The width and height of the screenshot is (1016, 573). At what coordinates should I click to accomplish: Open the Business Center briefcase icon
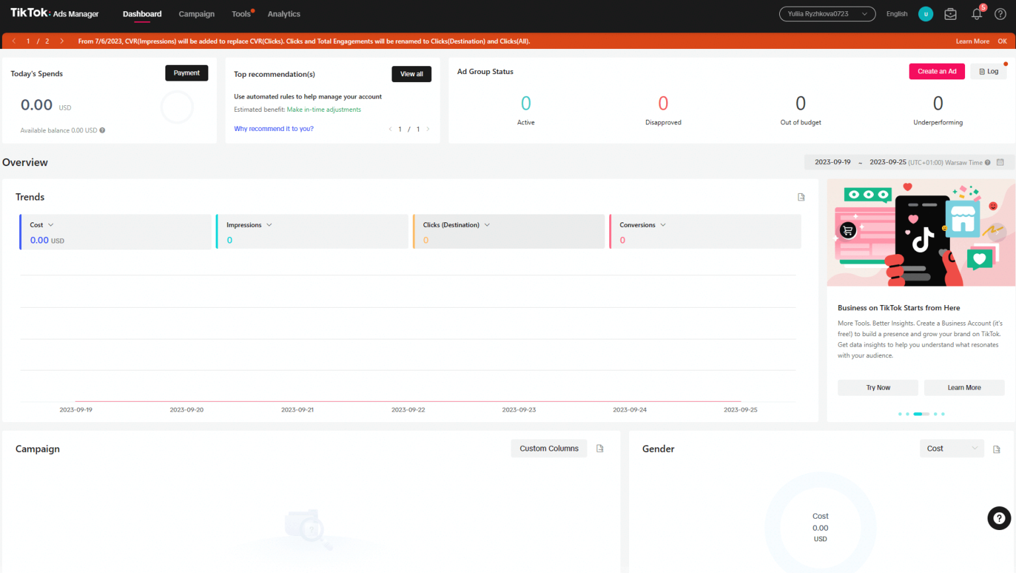point(951,13)
